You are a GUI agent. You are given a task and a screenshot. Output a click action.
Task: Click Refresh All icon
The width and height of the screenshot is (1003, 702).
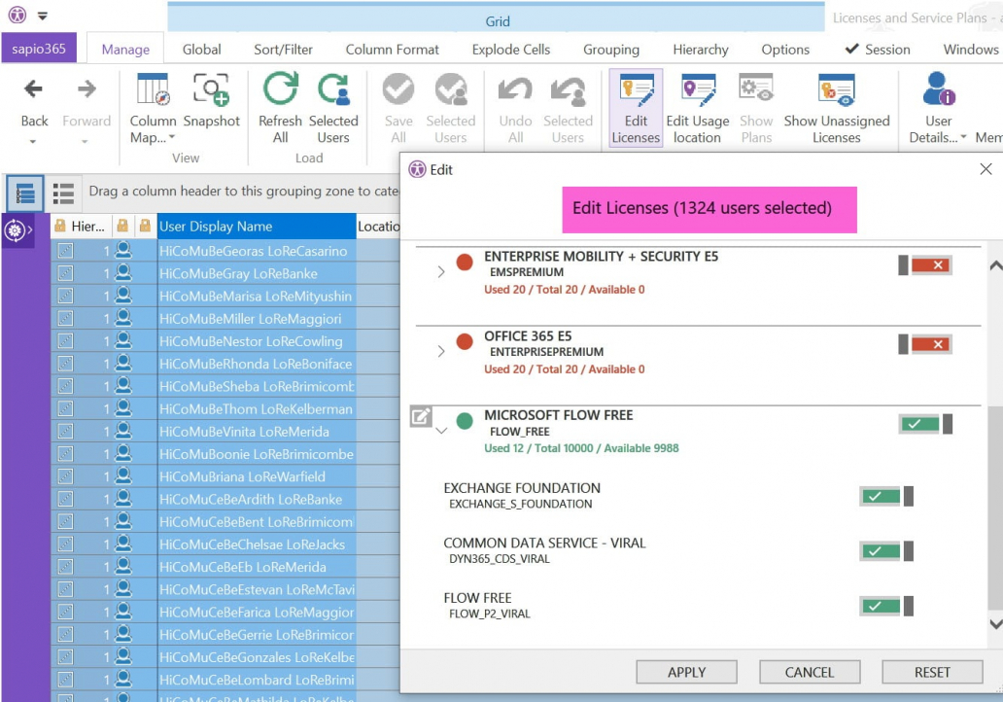coord(280,88)
